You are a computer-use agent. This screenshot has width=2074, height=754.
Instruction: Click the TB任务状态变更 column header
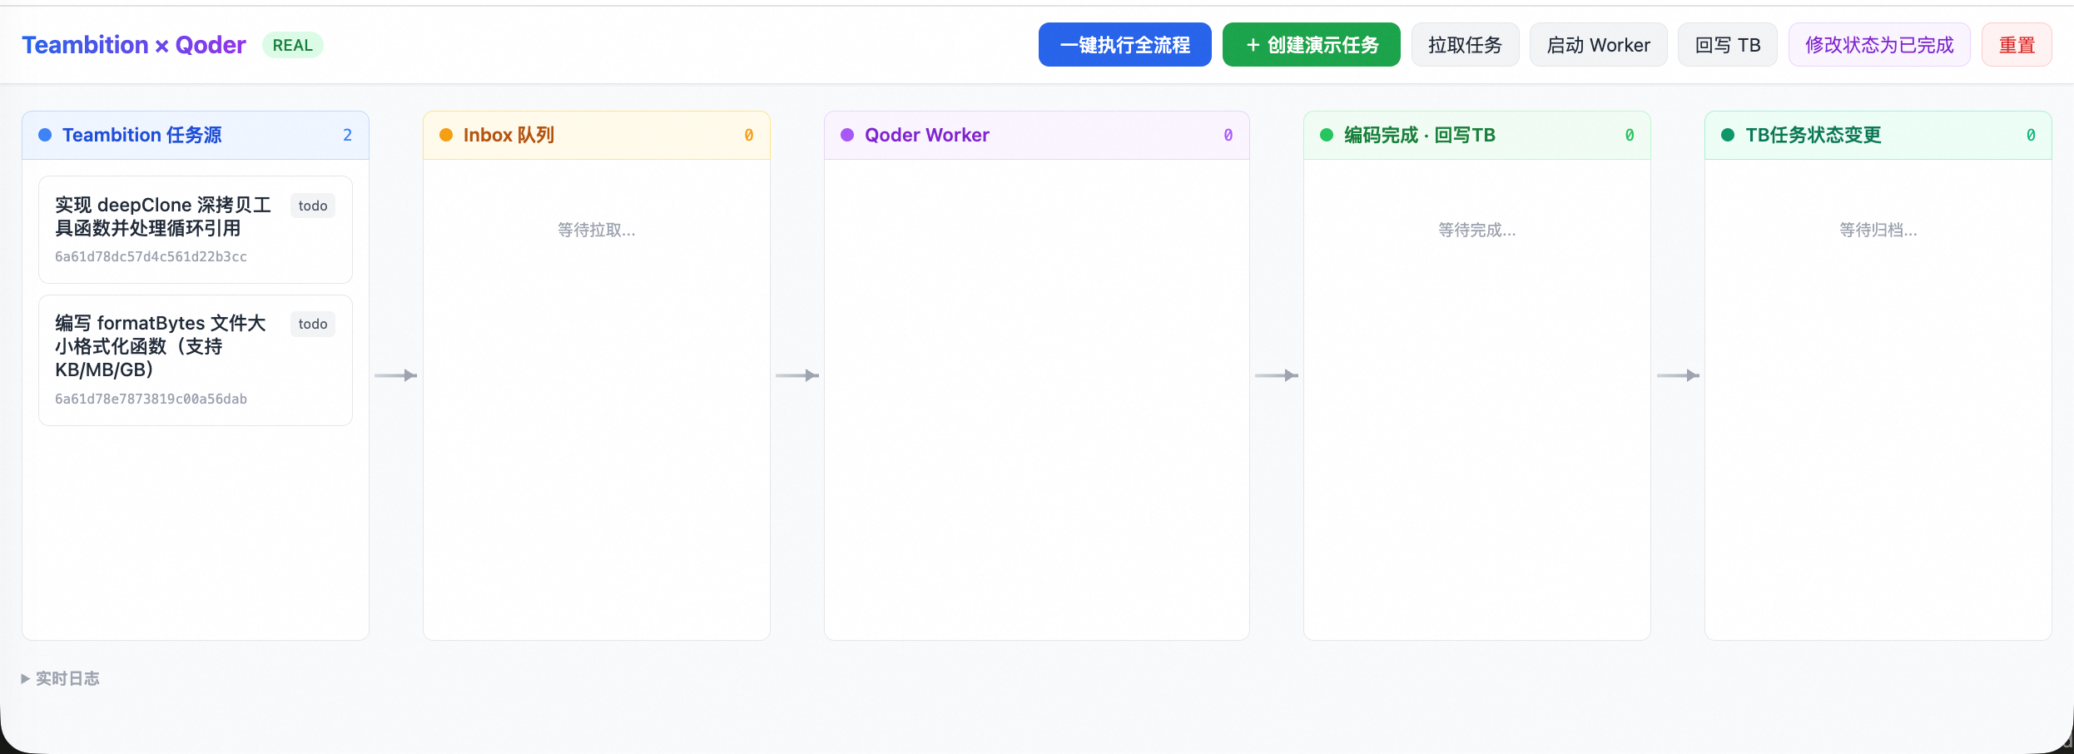[x=1878, y=135]
